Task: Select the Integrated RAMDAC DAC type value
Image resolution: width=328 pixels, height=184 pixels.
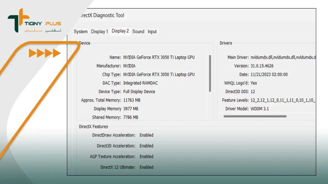Action: click(x=140, y=83)
